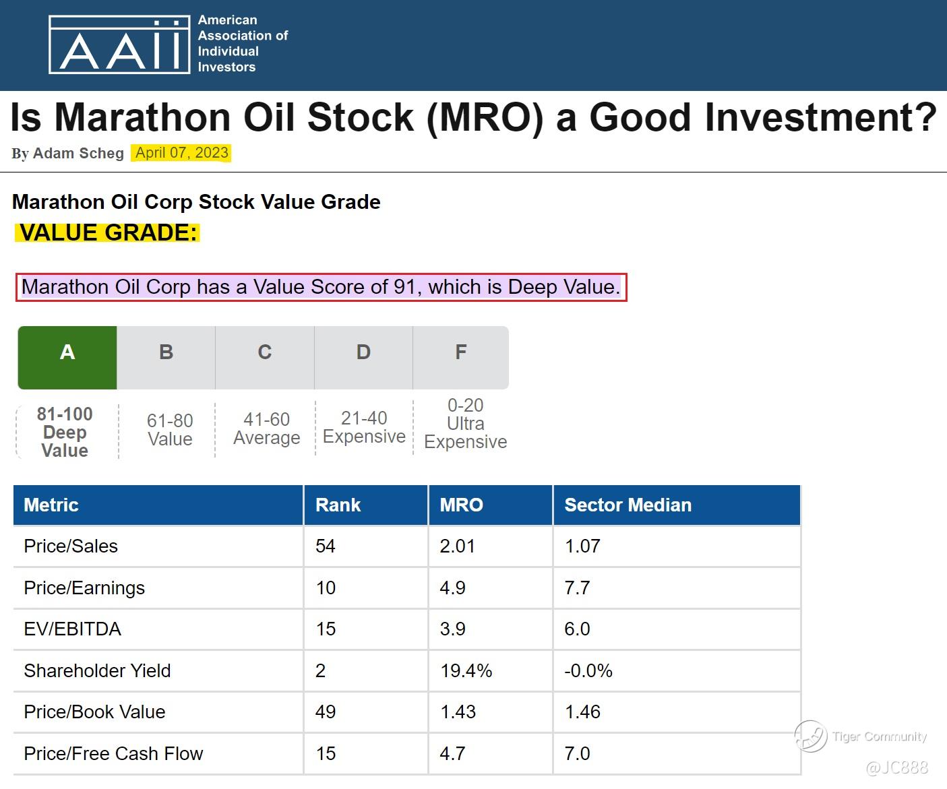947x789 pixels.
Task: Select grade B segment
Action: 166,358
